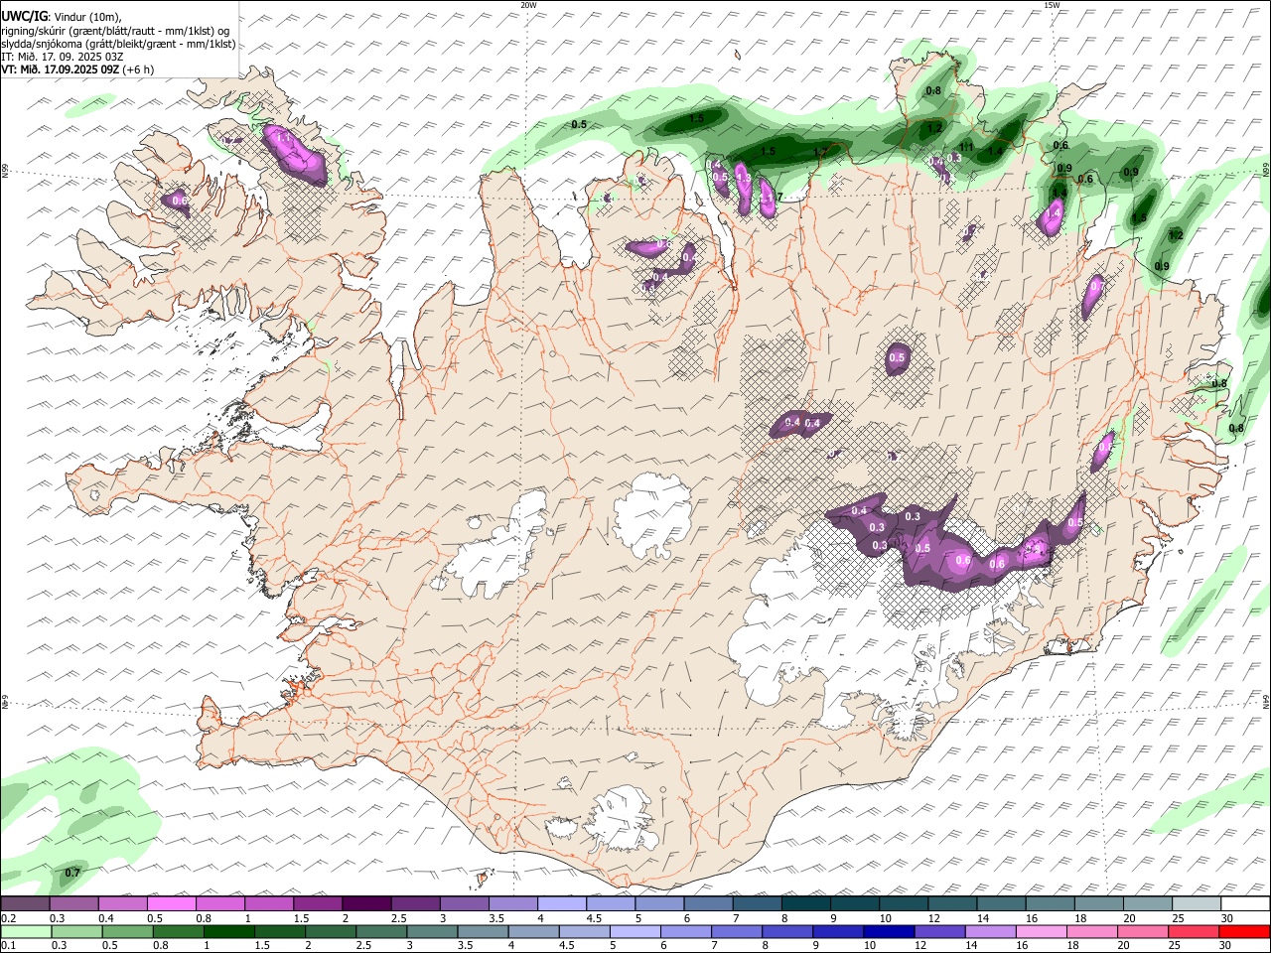Image resolution: width=1271 pixels, height=953 pixels.
Task: Click the 15W longitude label
Action: [x=1052, y=5]
